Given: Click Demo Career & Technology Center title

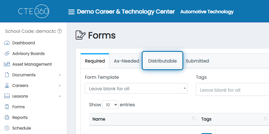Looking at the screenshot, I should point(126,12).
